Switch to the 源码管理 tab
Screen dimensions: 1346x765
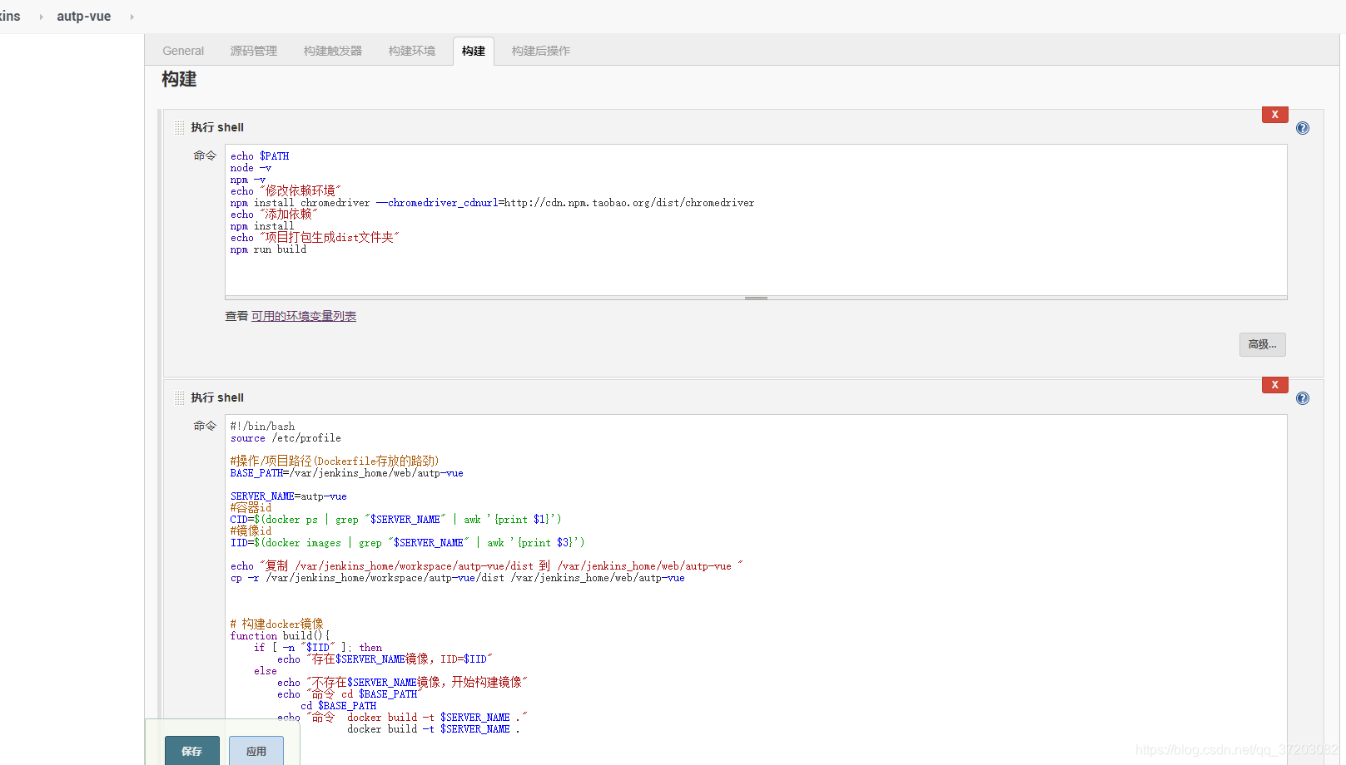(x=254, y=51)
